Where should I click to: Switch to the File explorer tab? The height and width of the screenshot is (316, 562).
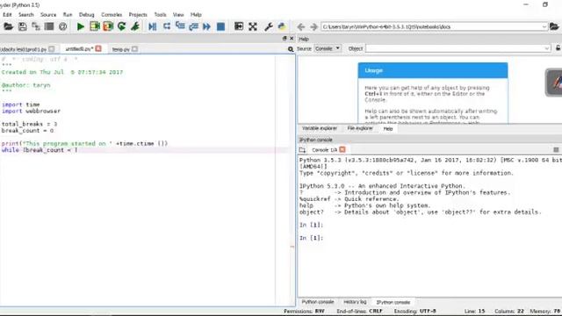(x=360, y=128)
